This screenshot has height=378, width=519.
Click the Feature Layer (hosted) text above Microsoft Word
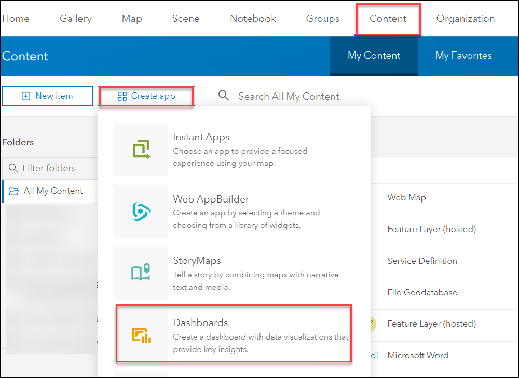coord(432,323)
